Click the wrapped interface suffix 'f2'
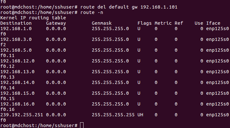The height and width of the screenshot is (128, 230). coord(3,45)
